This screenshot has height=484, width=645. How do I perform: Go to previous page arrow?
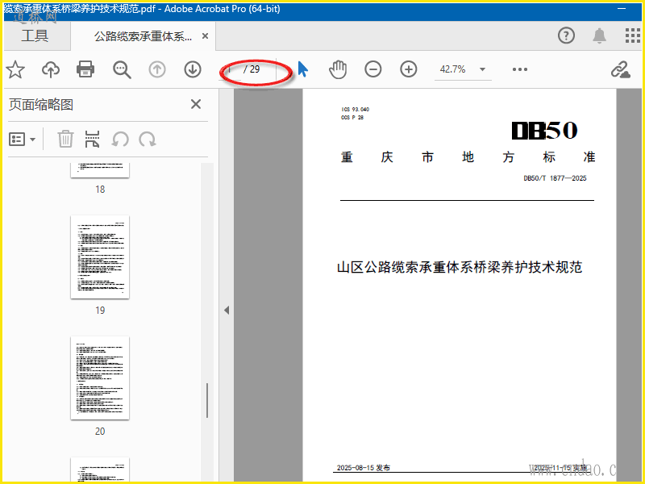point(157,69)
